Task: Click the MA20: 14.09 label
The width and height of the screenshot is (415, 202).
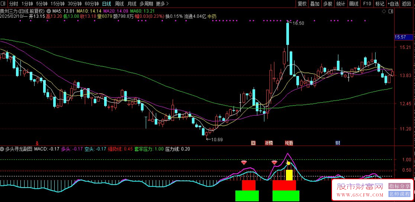Action: coord(116,11)
